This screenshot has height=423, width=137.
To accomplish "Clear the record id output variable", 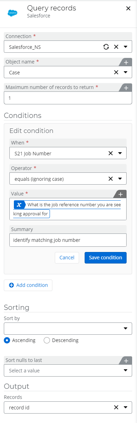I will tap(116, 407).
